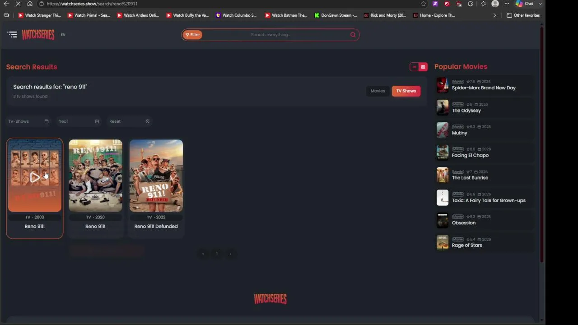Open the TV-Shows filter dropdown
The image size is (578, 325).
tap(28, 121)
